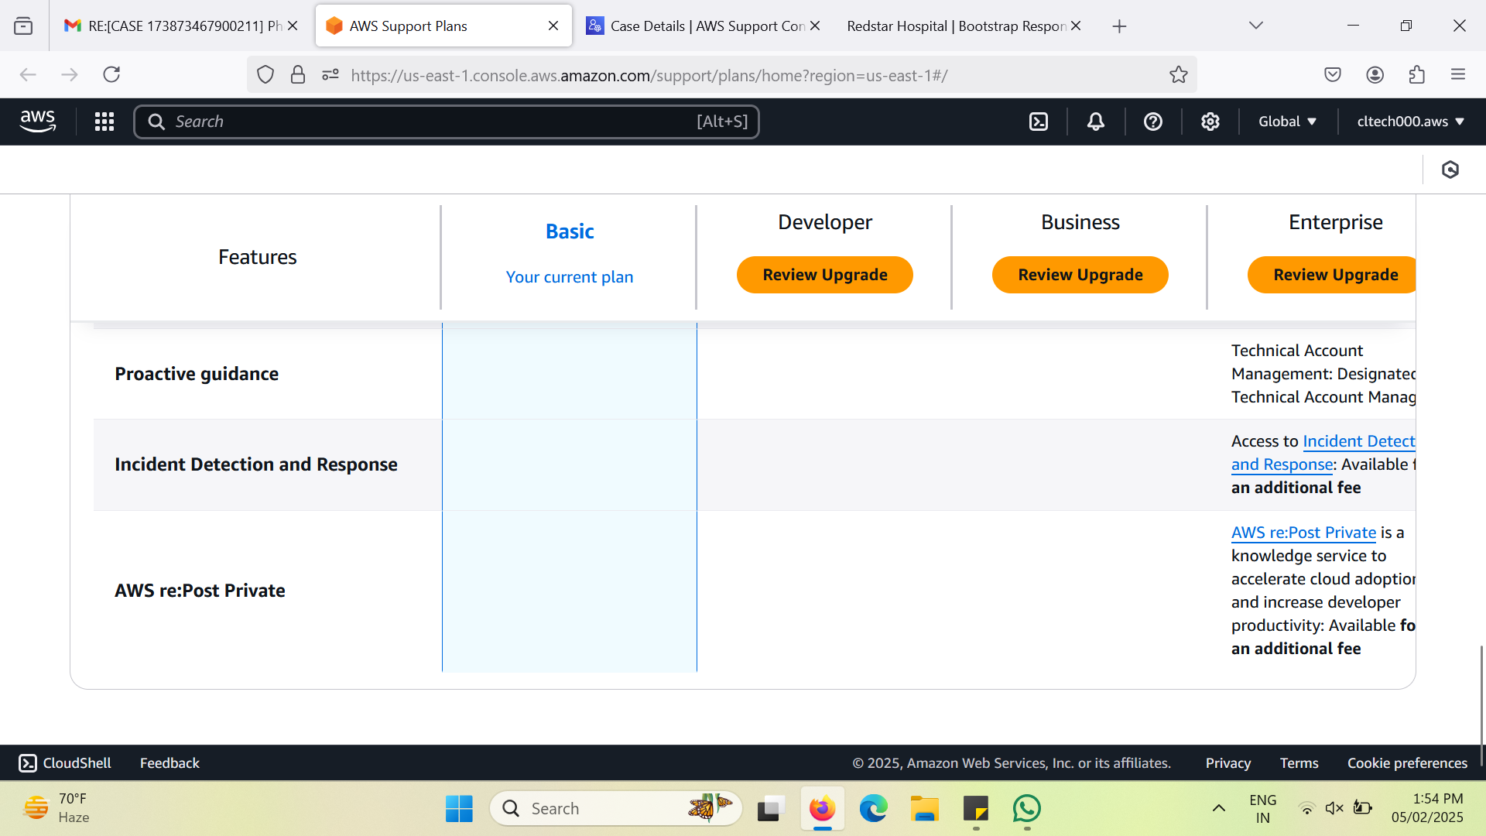
Task: Click the Basic plan heading
Action: [570, 231]
